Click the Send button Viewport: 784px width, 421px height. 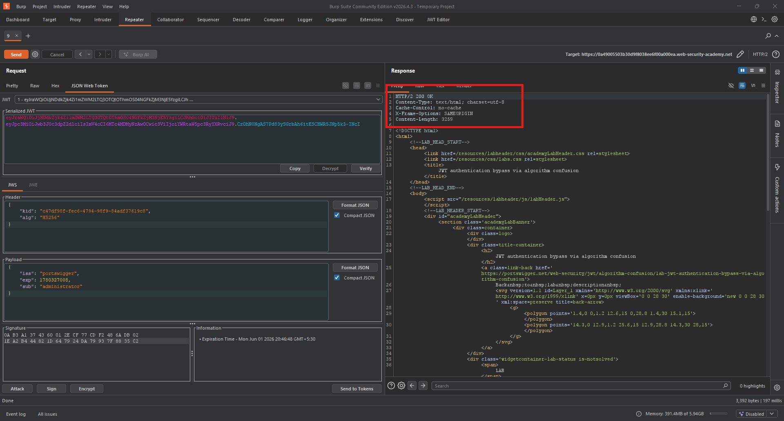coord(16,54)
